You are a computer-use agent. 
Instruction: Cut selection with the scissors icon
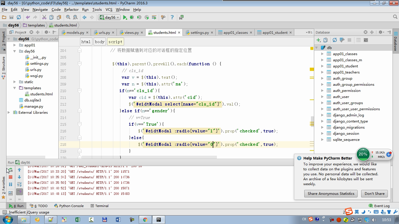(44, 17)
